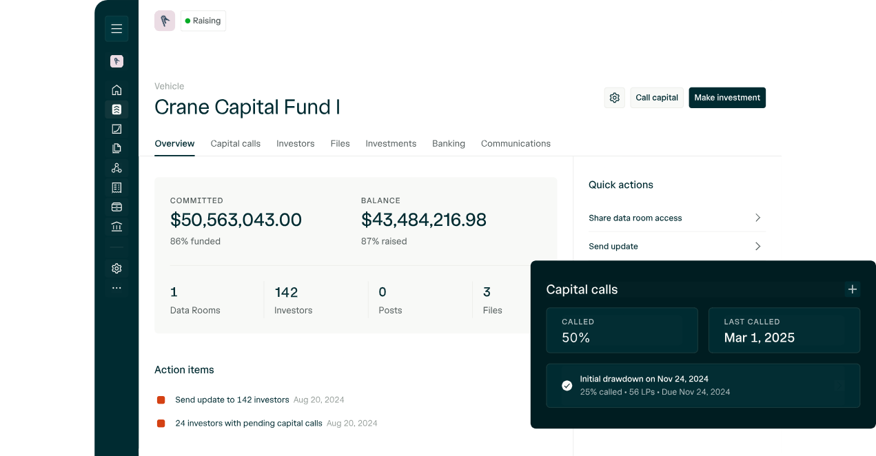Open '24 investors with pending capital calls' item
Viewport: 876px width, 456px height.
[249, 423]
